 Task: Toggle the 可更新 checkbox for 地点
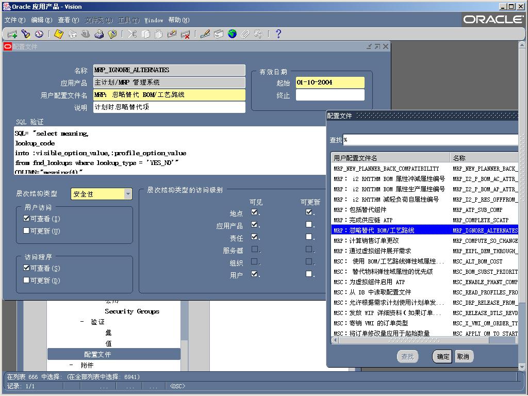(309, 212)
